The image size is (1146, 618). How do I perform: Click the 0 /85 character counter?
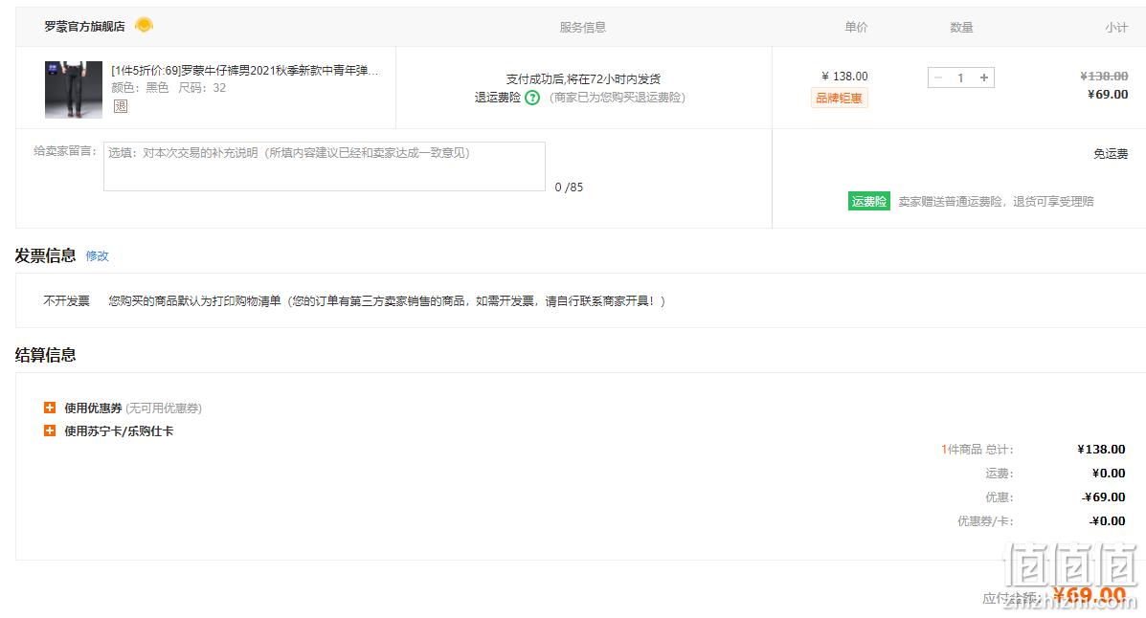pos(569,187)
